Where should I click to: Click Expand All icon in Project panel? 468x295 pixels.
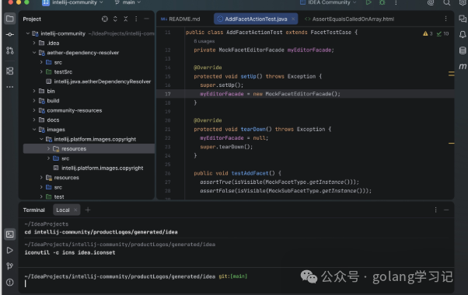point(115,19)
